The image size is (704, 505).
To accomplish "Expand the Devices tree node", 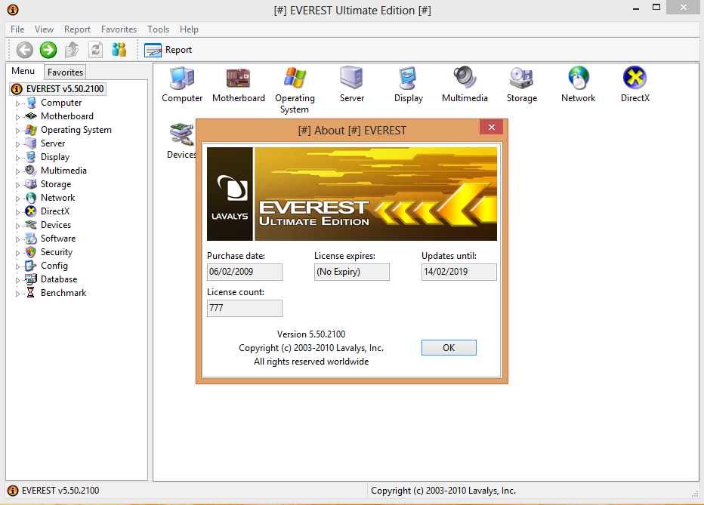I will pos(17,226).
